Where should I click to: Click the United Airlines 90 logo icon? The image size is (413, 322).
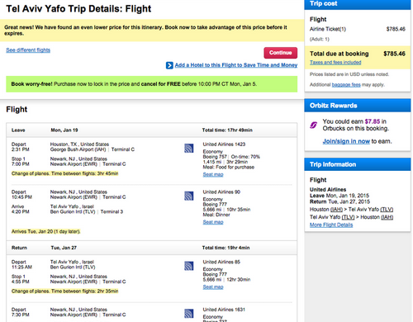click(x=189, y=196)
